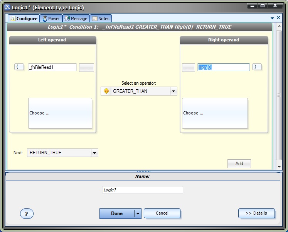Maximize the Logic1 window

[263, 5]
